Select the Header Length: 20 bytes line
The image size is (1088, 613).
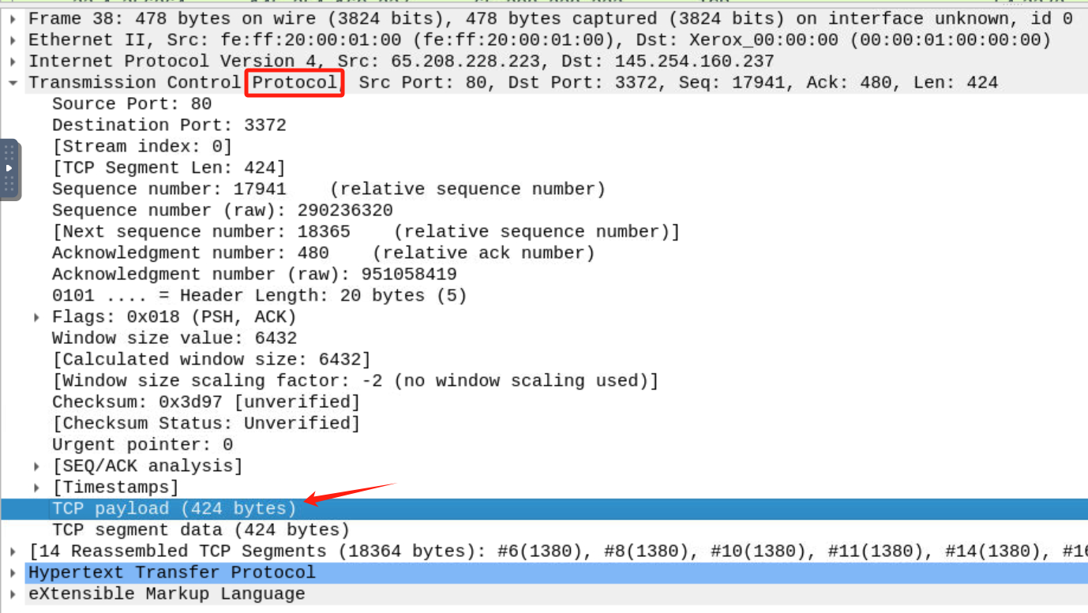click(260, 295)
